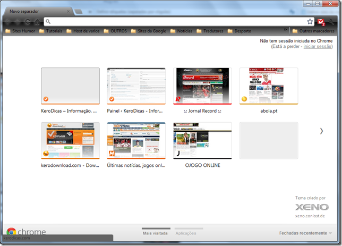Viewport: 342px width, 246px height.
Task: Click the orange favicon on kerodownload thumbnail
Action: click(46, 154)
